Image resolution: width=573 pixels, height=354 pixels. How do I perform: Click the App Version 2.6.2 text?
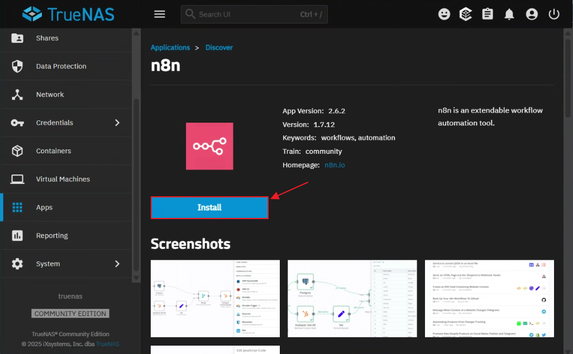click(x=313, y=111)
